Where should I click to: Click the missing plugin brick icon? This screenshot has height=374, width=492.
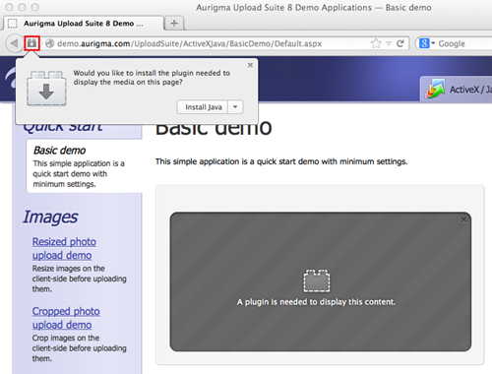(317, 280)
